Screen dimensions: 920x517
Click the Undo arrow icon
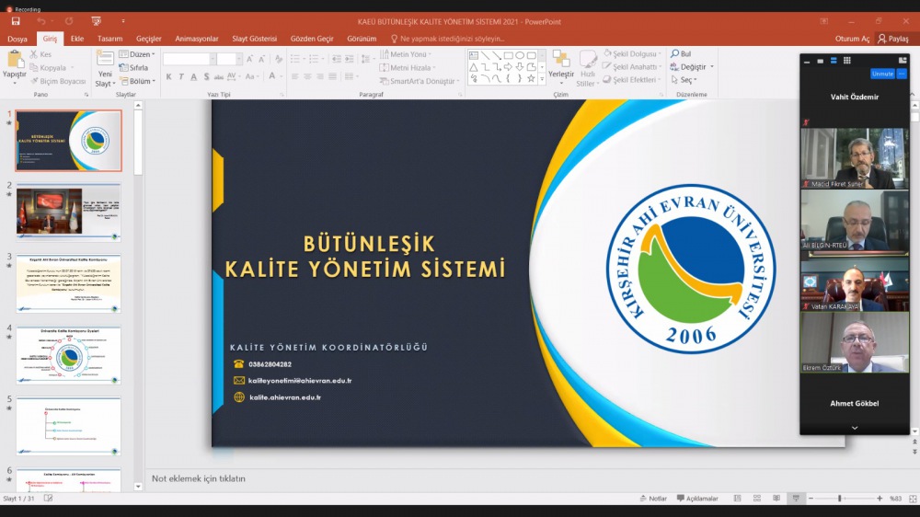point(41,21)
